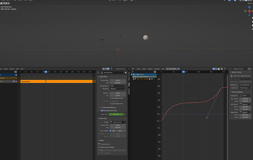Open Graph editor Nearest Frame snapping dropdown
The height and width of the screenshot is (160, 253).
pos(240,69)
